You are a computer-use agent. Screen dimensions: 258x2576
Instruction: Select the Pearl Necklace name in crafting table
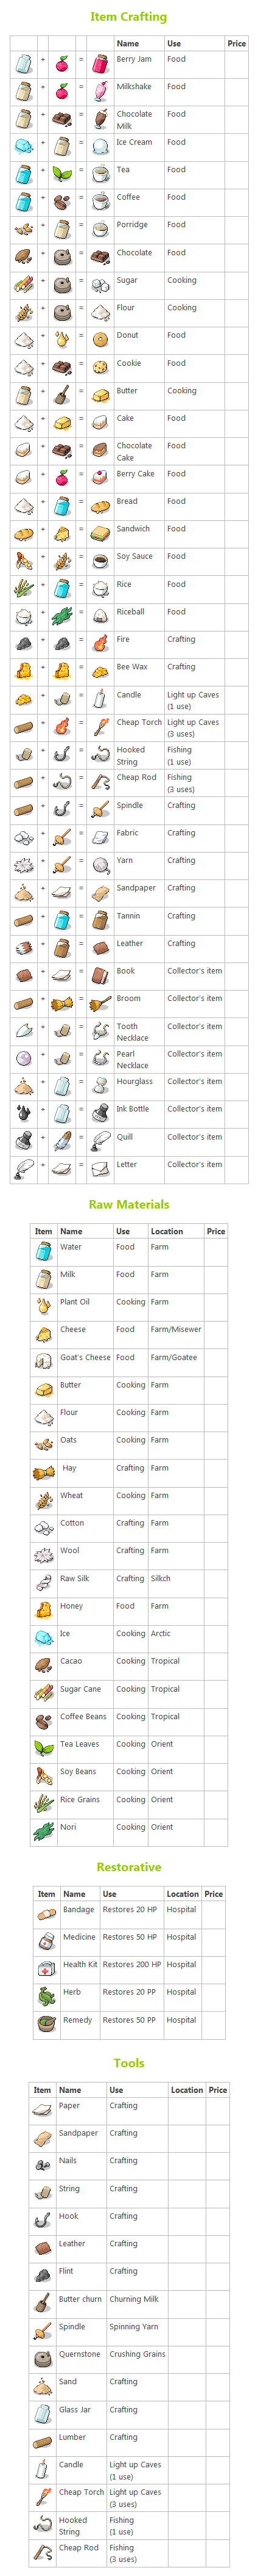(x=133, y=1059)
